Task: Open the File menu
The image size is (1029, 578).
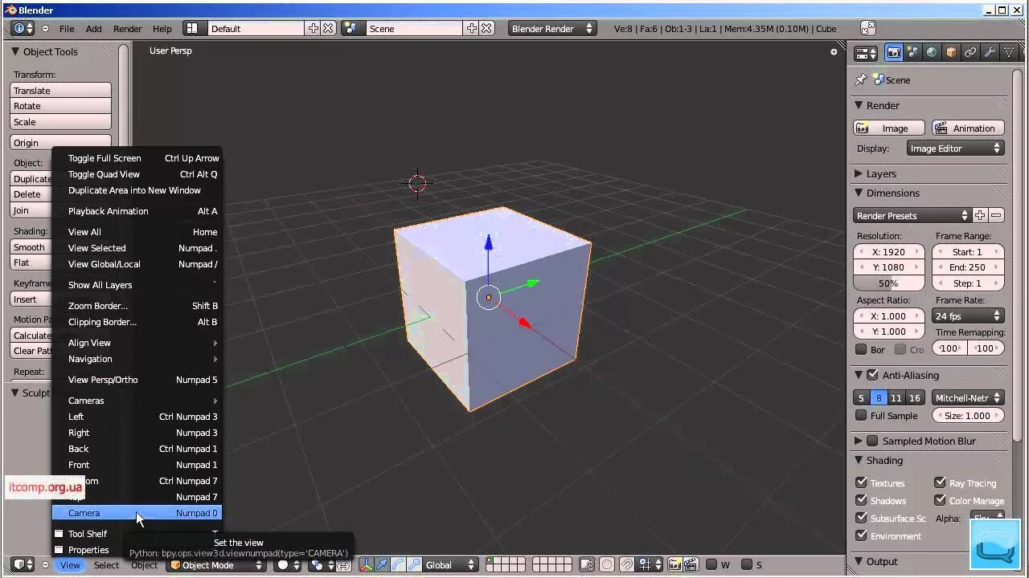Action: click(67, 28)
